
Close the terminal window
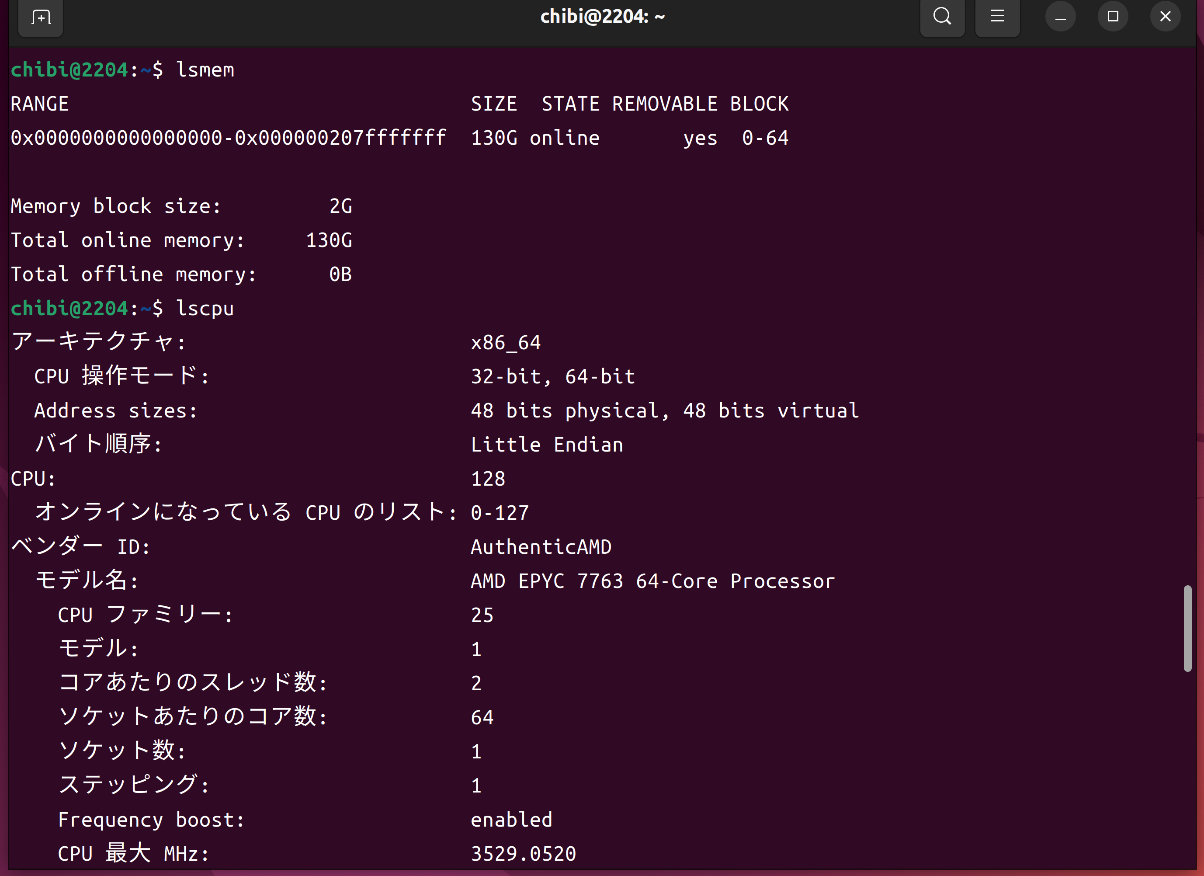point(1165,17)
